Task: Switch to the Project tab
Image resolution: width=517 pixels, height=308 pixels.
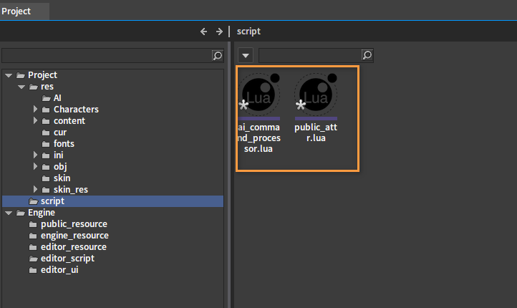Action: coord(16,11)
